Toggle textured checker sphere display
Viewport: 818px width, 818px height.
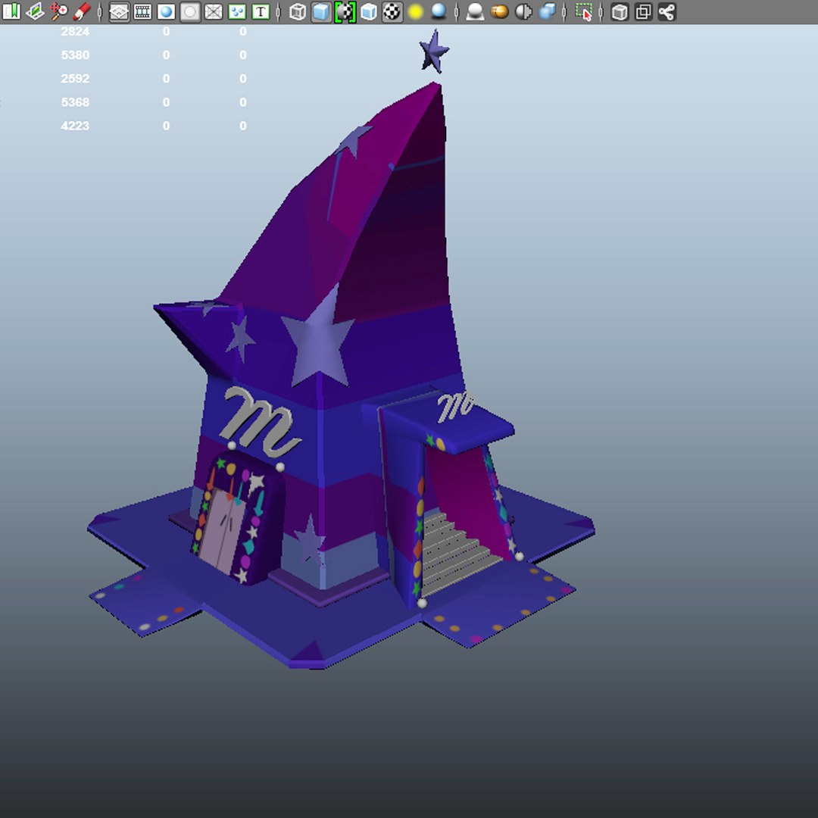392,11
